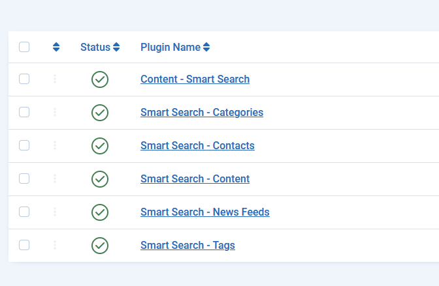Toggle enabled status of Smart Search - Categories
This screenshot has width=439, height=286.
100,113
